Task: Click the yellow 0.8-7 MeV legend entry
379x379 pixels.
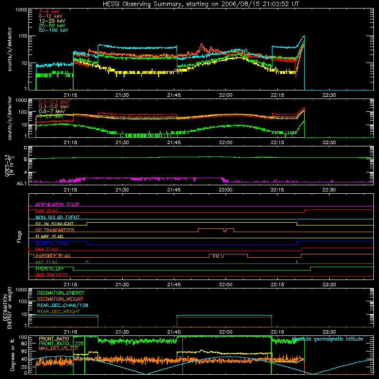Action: pyautogui.click(x=52, y=111)
